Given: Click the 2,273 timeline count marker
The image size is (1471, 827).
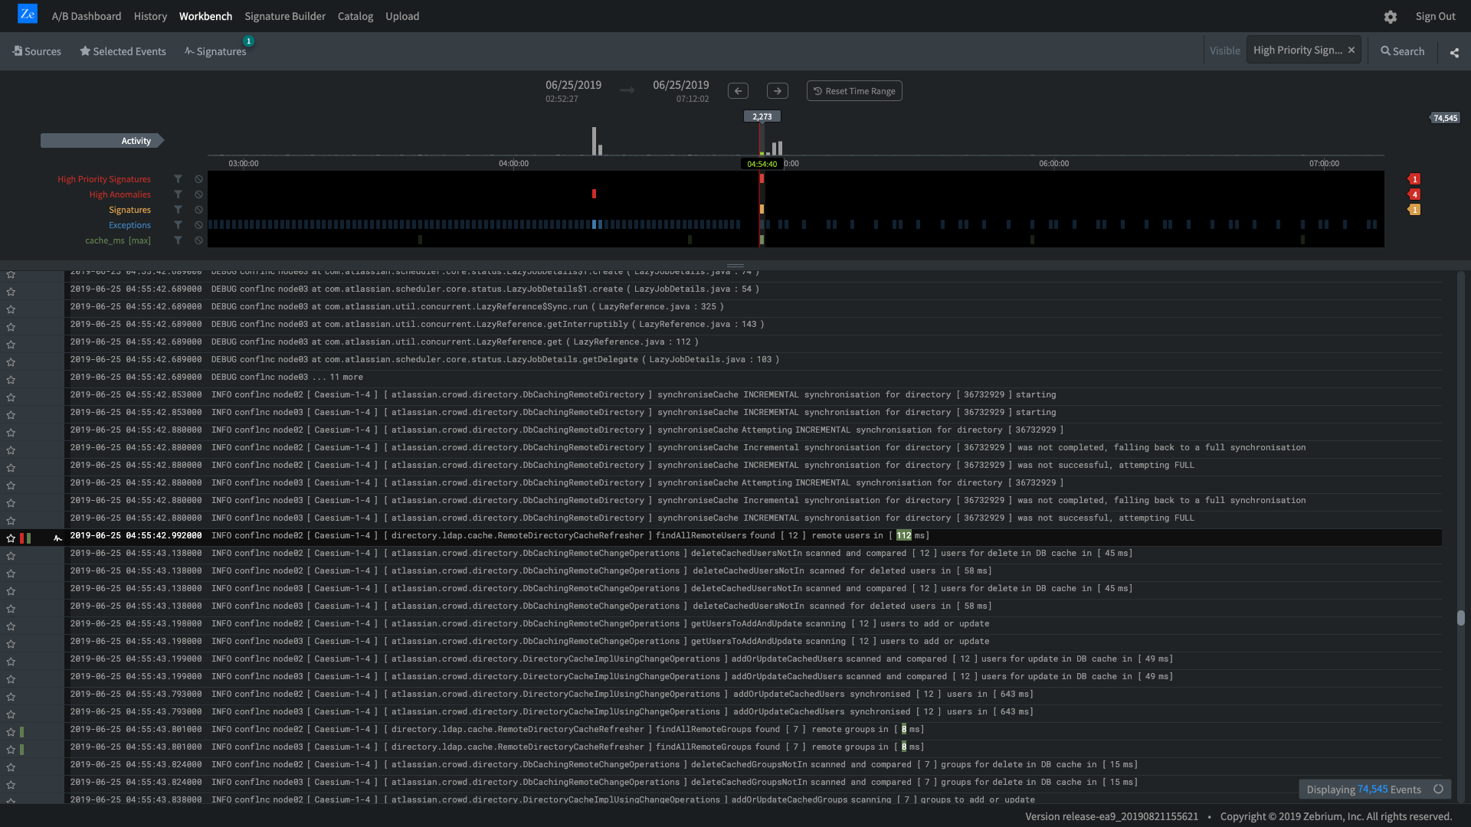Looking at the screenshot, I should coord(762,116).
